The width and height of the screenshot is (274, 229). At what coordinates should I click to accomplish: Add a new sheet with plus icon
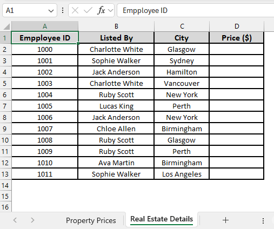225,220
